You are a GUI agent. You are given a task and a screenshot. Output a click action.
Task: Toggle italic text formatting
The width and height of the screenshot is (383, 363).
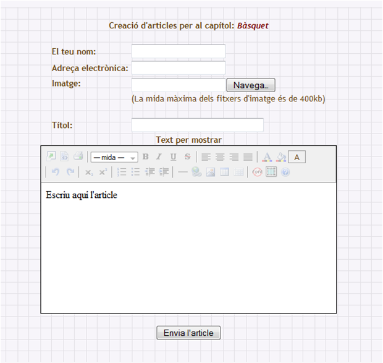[x=159, y=157]
